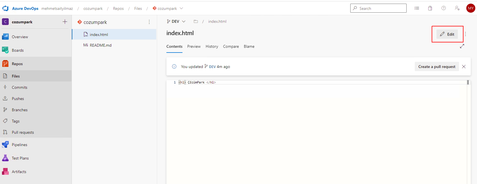Click the Search input field
477x184 pixels.
378,8
